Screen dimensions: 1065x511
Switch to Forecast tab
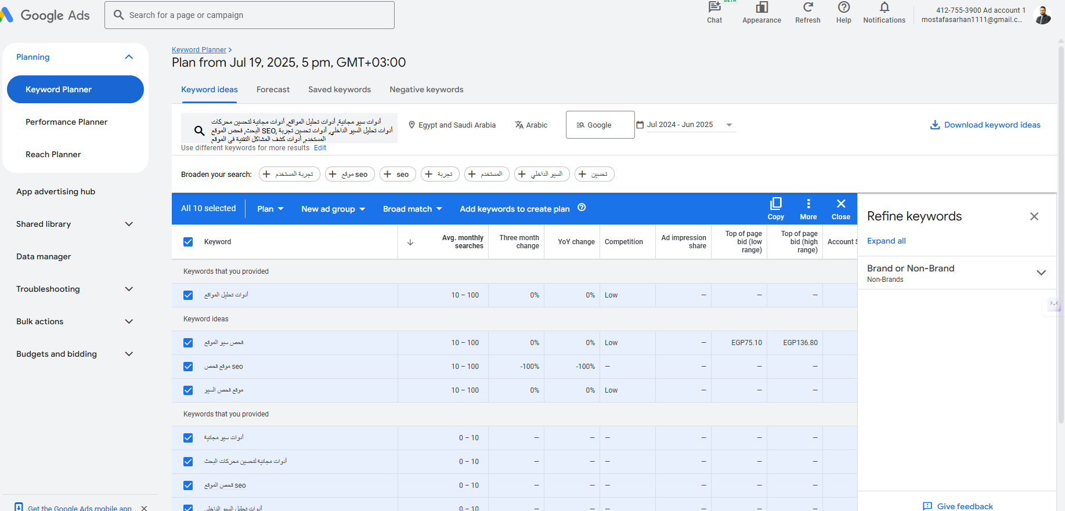coord(273,89)
